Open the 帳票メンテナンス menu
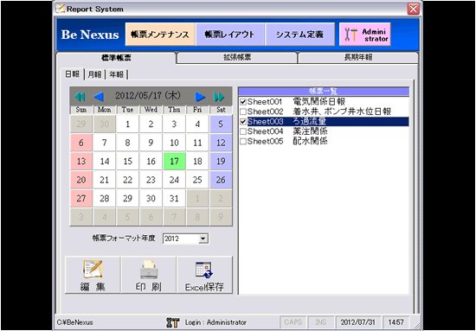This screenshot has width=476, height=331. [160, 35]
